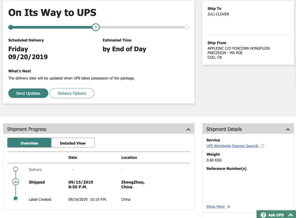Expand the Ask UPS chat chevron
This screenshot has width=296, height=218.
pos(290,215)
